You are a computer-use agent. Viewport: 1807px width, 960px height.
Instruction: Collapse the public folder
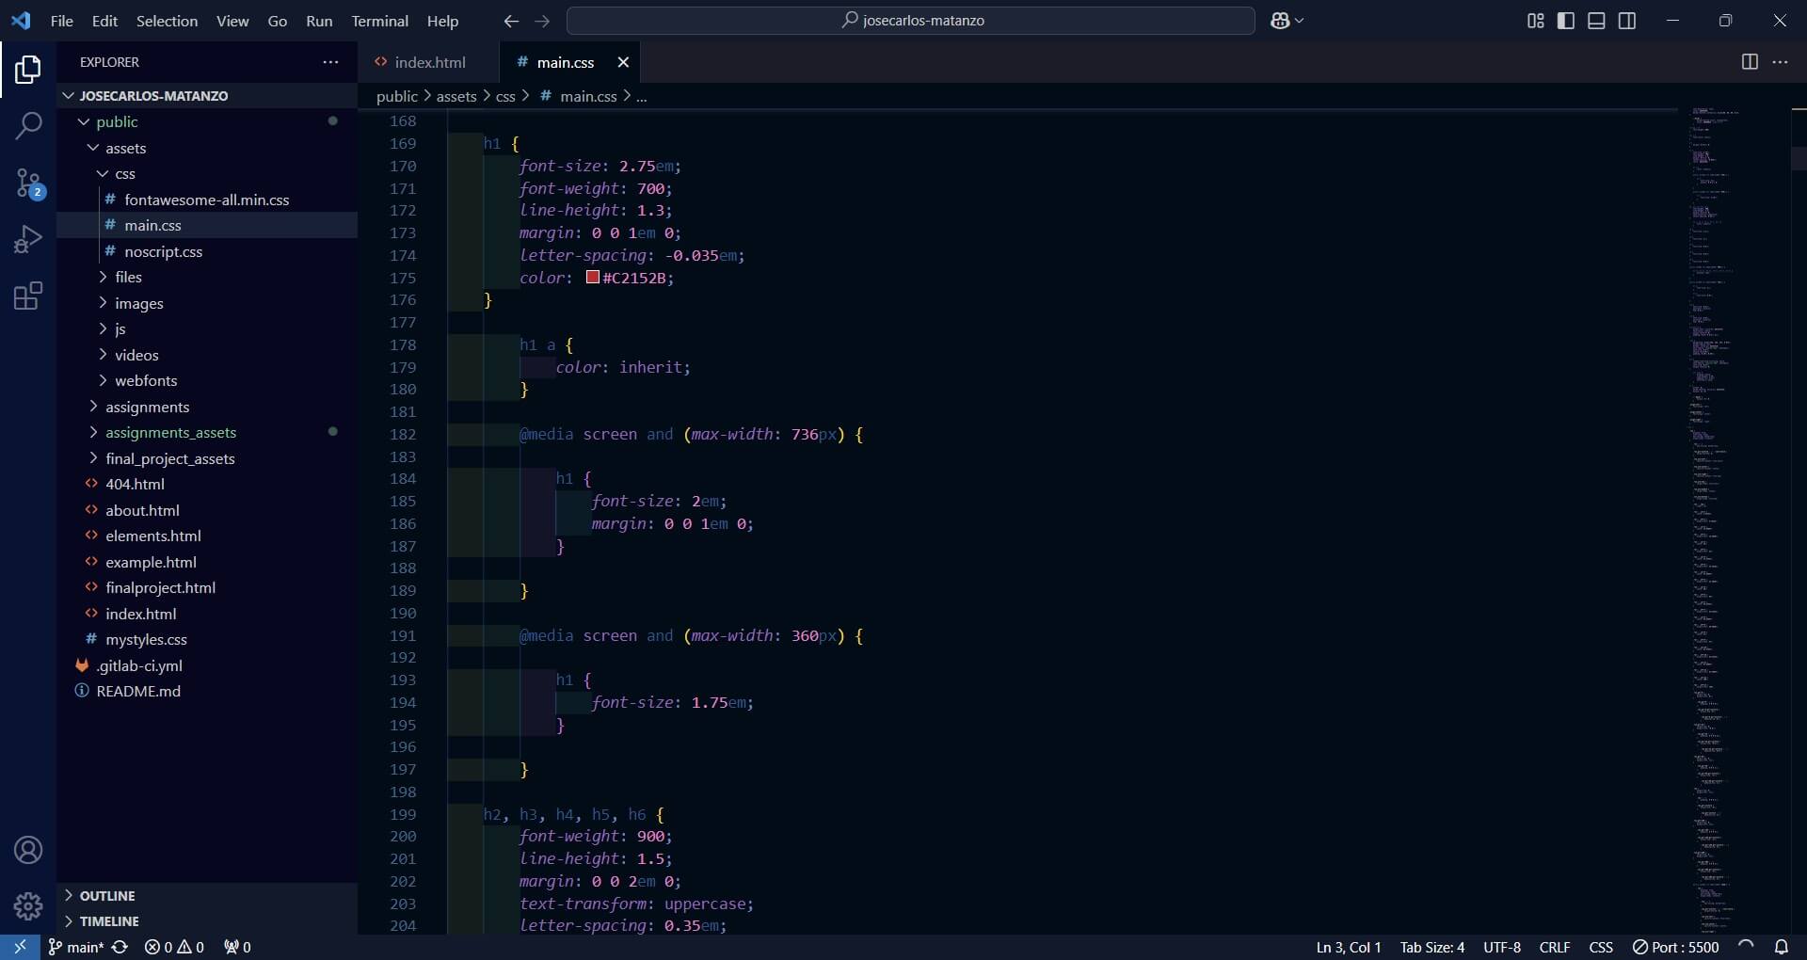tap(207, 121)
